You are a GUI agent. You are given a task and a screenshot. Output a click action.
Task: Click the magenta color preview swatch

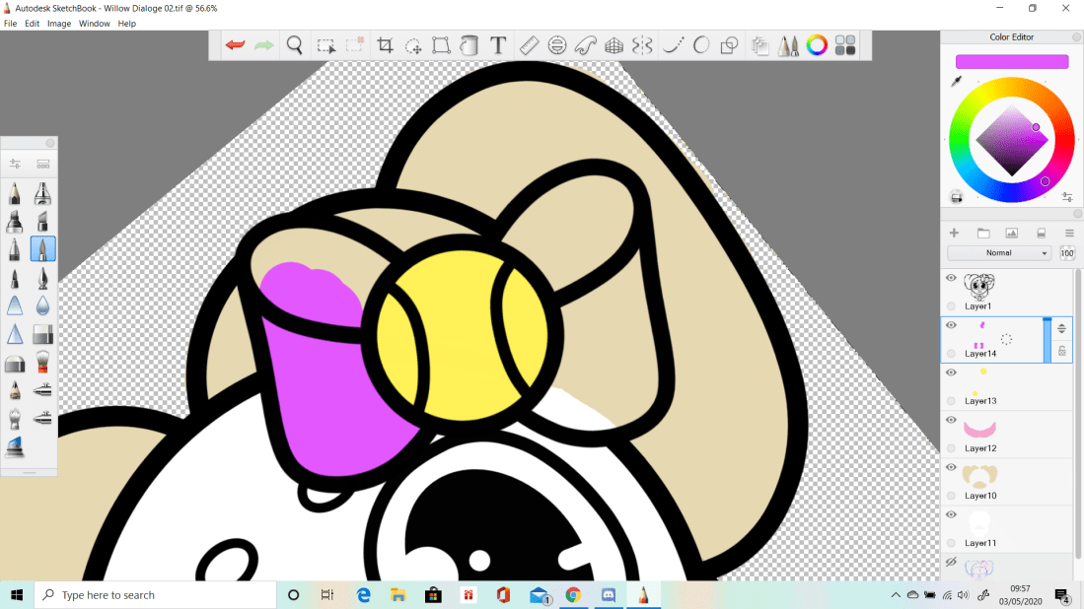[1011, 60]
